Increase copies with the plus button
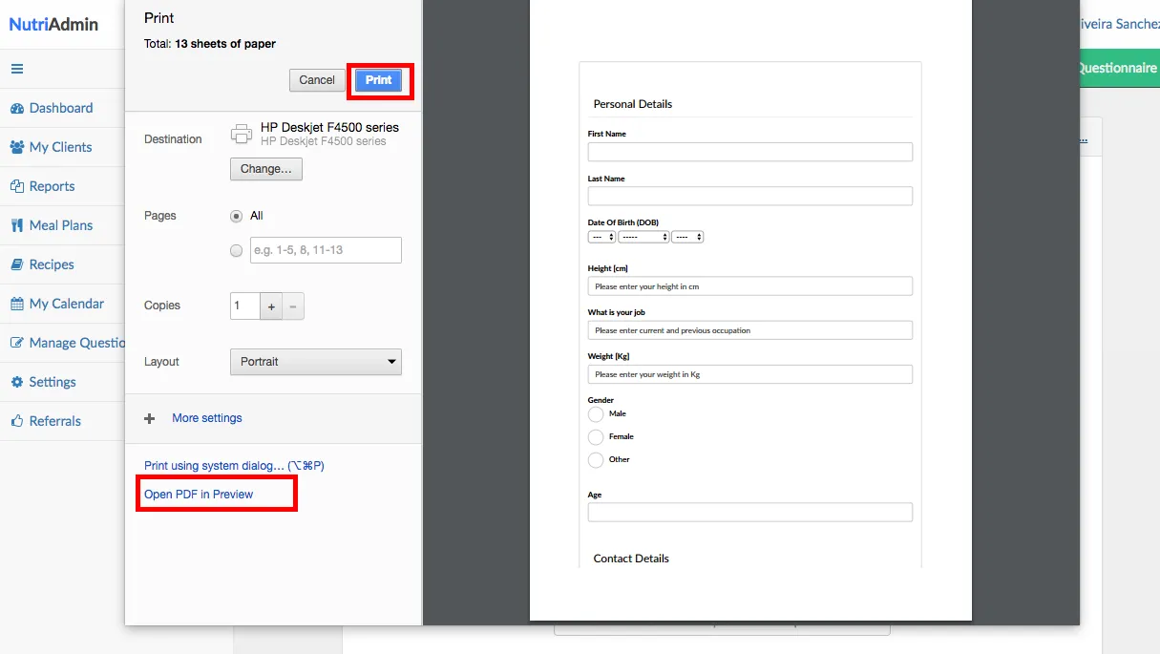Viewport: 1160px width, 654px height. tap(271, 306)
